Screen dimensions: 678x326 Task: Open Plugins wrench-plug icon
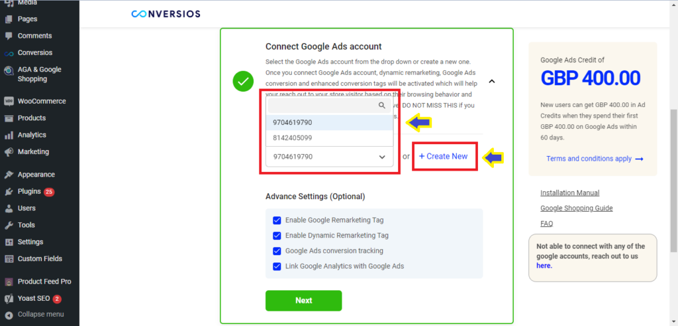pyautogui.click(x=9, y=191)
